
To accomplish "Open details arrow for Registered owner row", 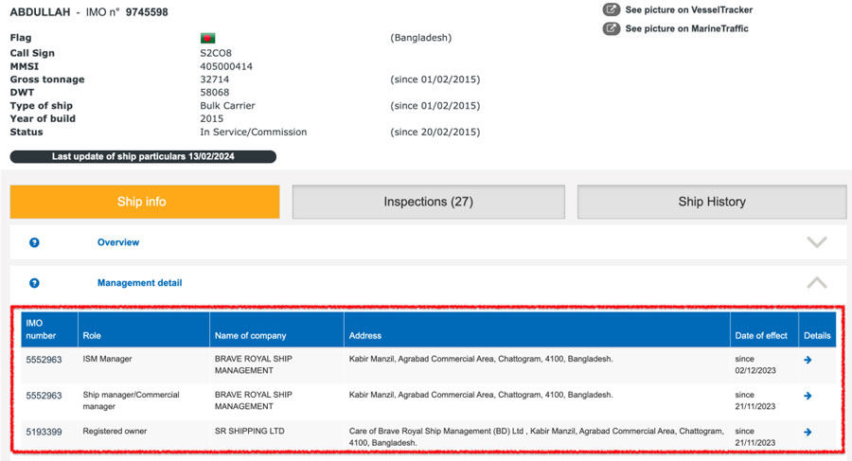I will click(x=808, y=433).
